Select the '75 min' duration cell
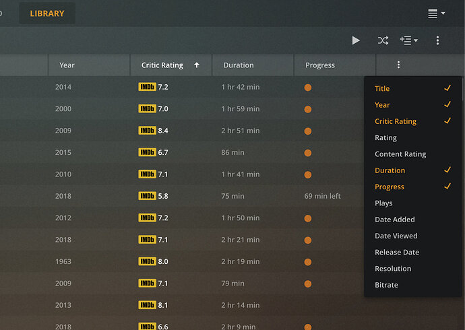Viewport: 465px width, 330px height. [x=232, y=196]
